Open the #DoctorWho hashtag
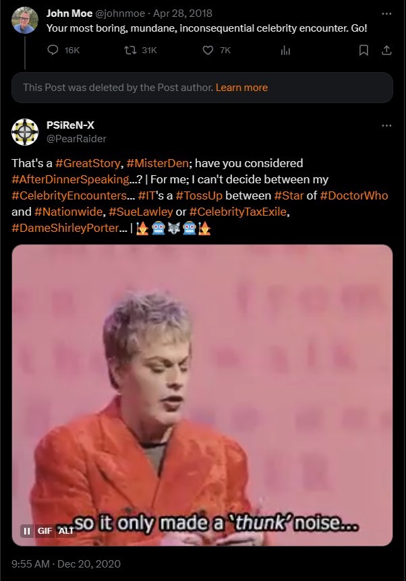This screenshot has width=406, height=581. click(x=353, y=195)
